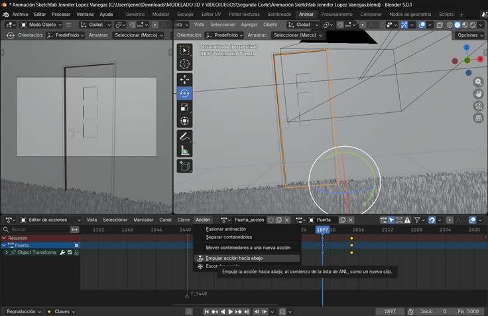Screen dimensions: 488x316
Task: Select the Move tool in viewport toolbar
Action: coord(185,79)
